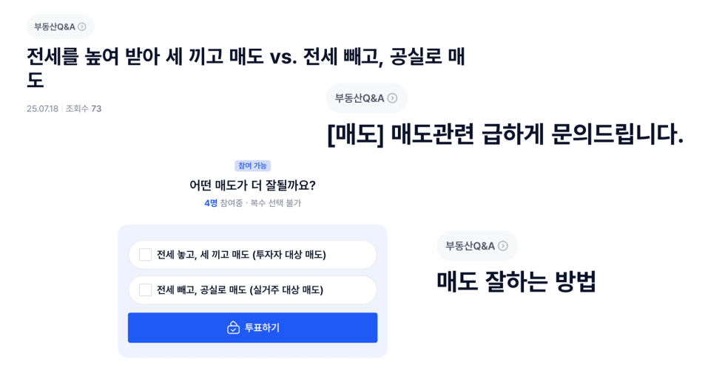Open the 부동산Q&A tag label above 매도 잘하는 방법
The height and width of the screenshot is (370, 705).
click(x=470, y=246)
